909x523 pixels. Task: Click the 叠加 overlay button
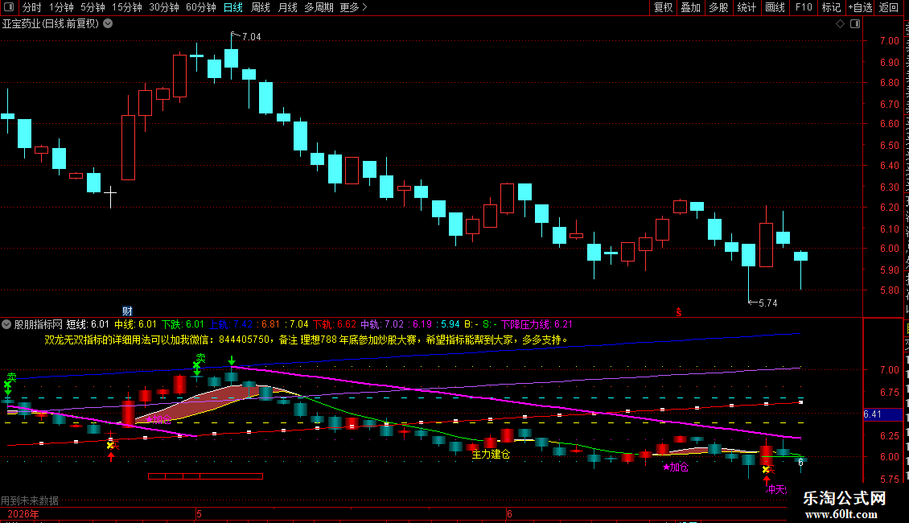691,7
